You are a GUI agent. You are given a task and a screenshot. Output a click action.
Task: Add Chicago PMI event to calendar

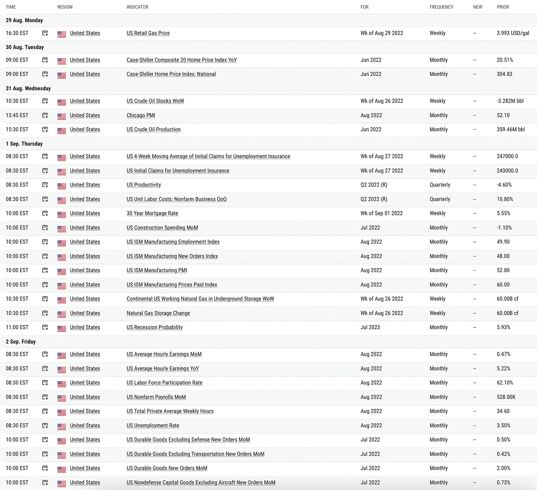(45, 115)
